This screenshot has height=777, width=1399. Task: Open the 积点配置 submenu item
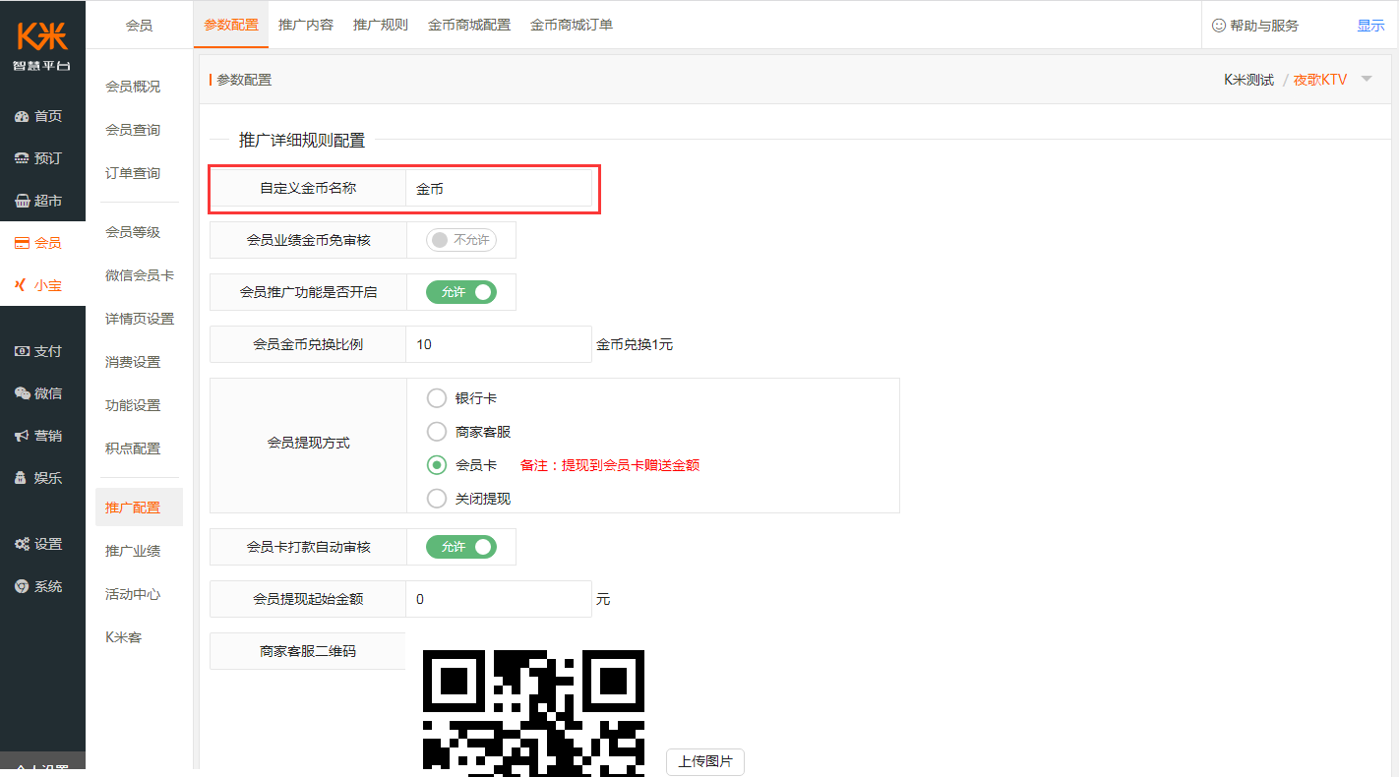tap(133, 448)
